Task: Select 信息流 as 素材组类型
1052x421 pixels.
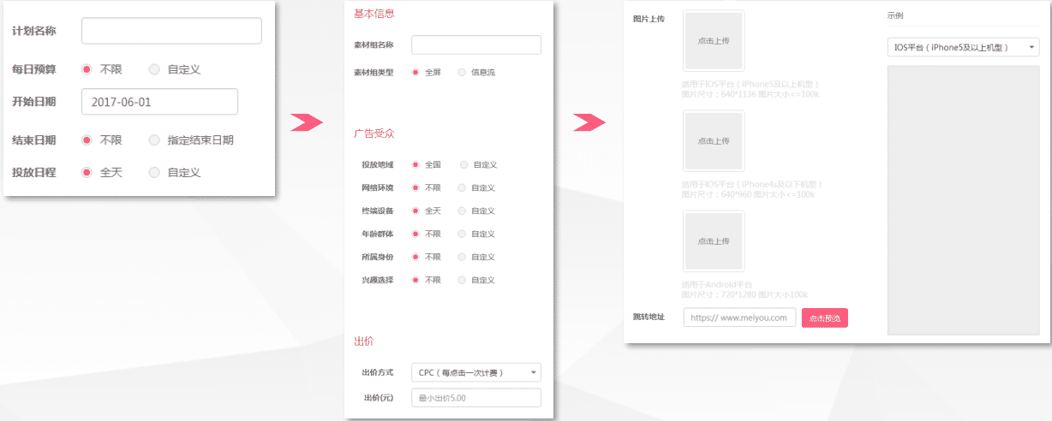Action: tap(463, 73)
